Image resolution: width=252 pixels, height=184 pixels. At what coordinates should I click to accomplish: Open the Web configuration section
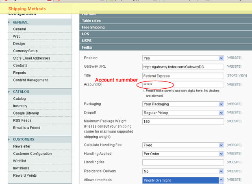pos(17,36)
